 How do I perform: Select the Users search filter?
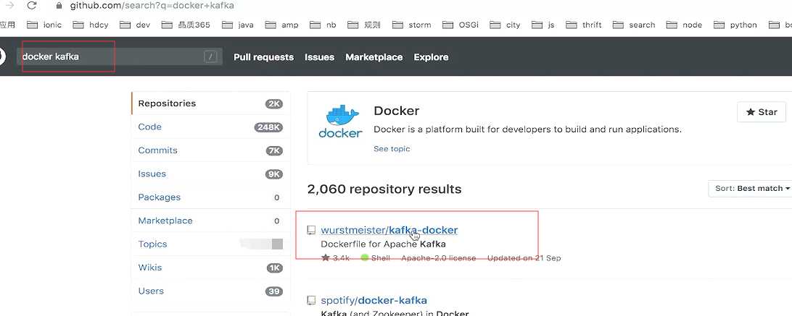tap(210, 291)
